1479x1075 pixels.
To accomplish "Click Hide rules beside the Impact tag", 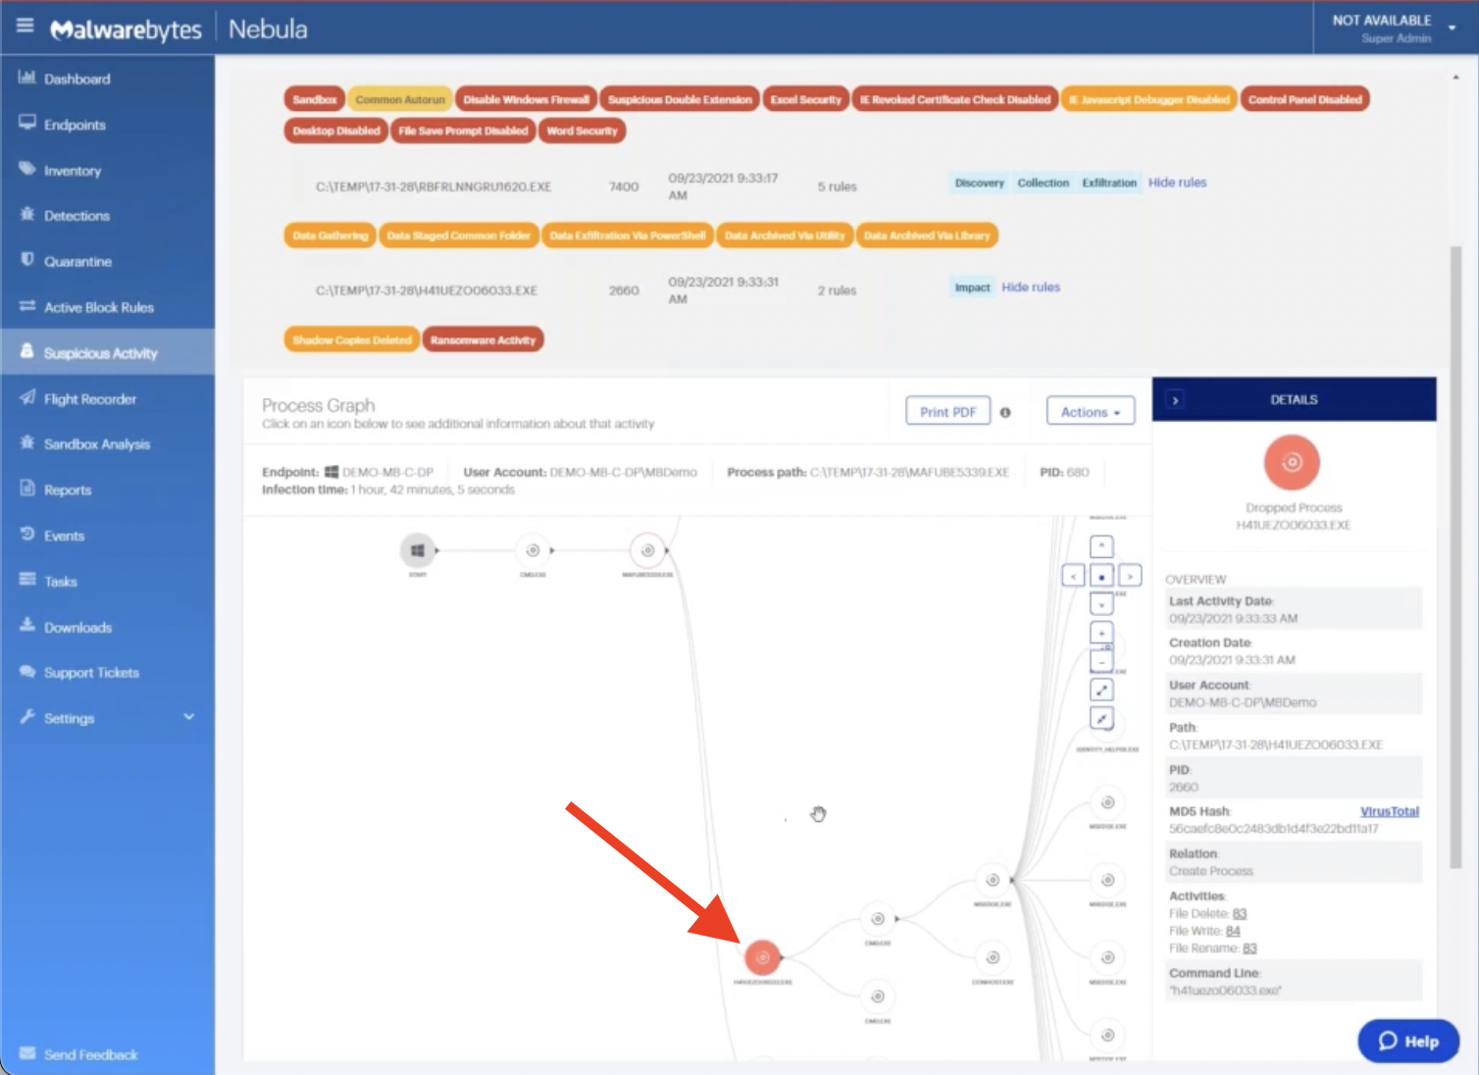I will click(1031, 287).
